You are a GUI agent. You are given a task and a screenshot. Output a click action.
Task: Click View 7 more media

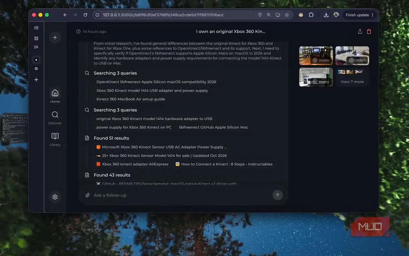click(352, 77)
